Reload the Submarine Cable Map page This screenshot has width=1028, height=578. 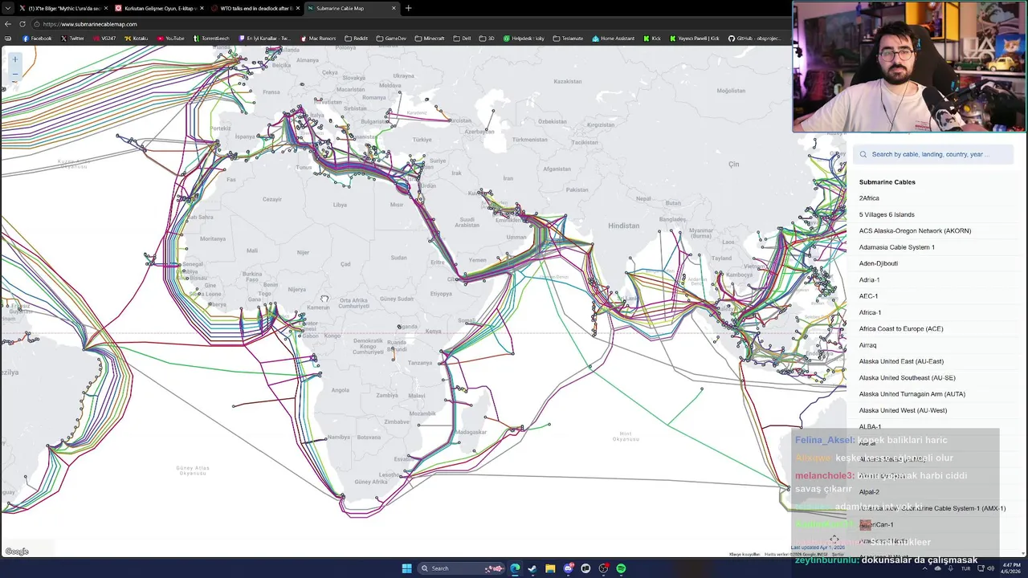tap(22, 24)
